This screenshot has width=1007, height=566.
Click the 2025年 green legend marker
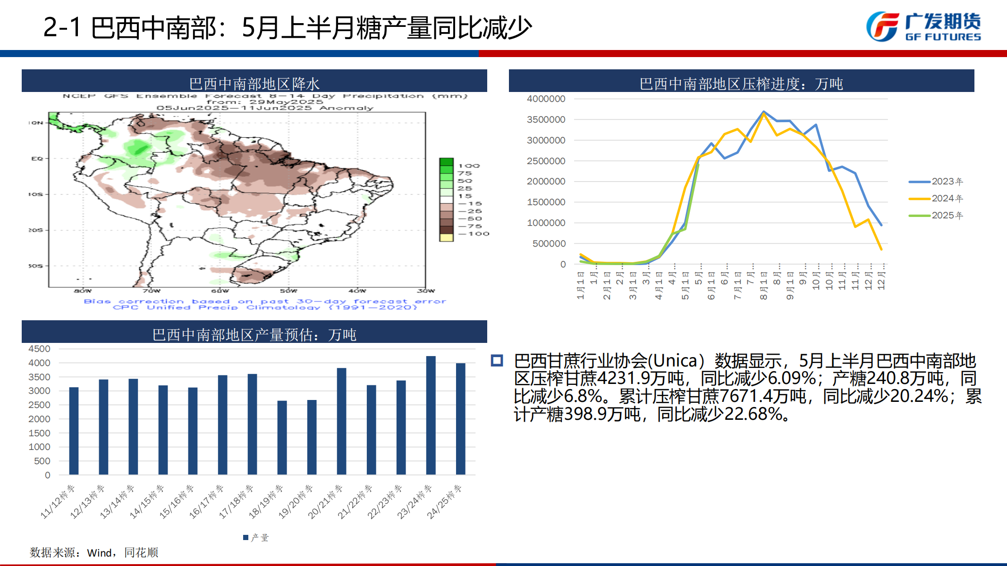point(919,216)
